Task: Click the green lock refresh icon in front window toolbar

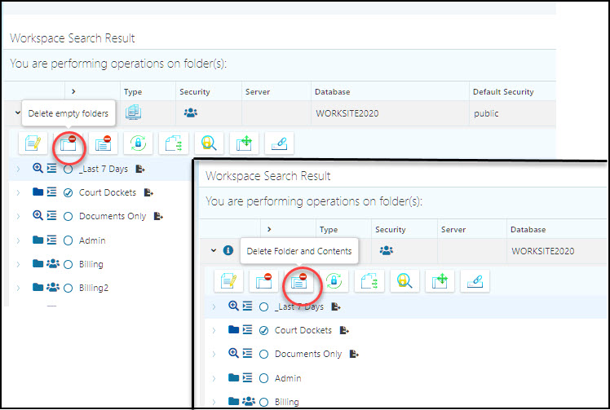Action: point(334,281)
